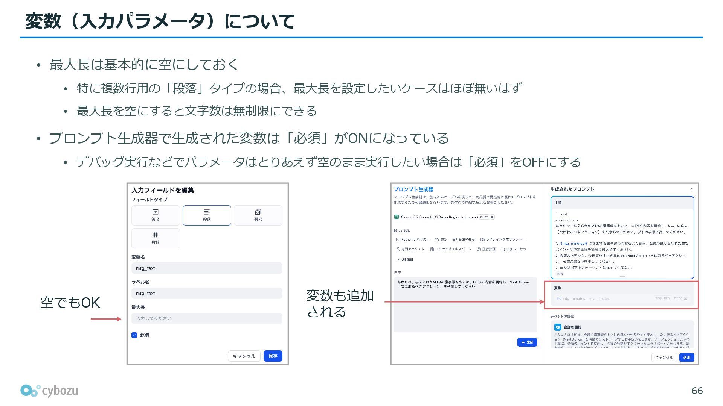
Task: Click the 試してみる label
Action: 402,231
